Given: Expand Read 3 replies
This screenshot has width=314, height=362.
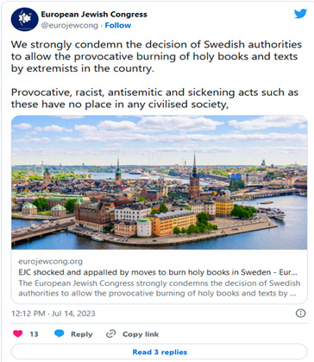Looking at the screenshot, I should pos(160,352).
